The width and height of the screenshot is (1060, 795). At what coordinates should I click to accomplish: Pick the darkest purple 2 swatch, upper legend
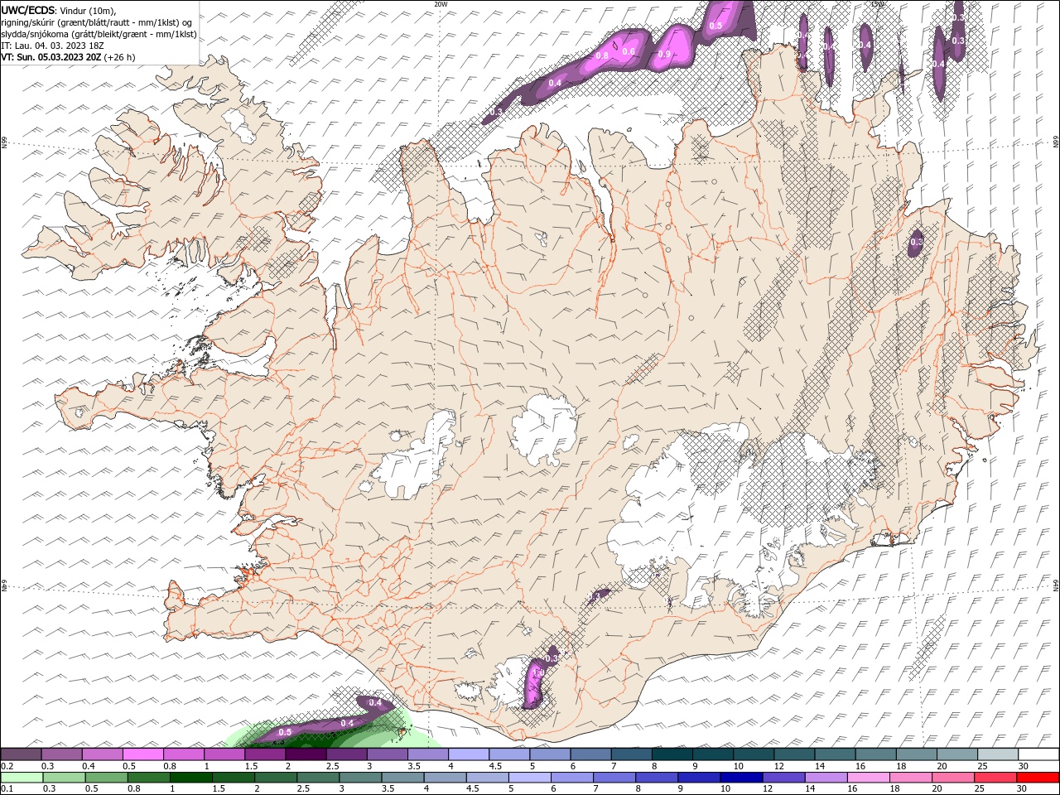pyautogui.click(x=305, y=754)
